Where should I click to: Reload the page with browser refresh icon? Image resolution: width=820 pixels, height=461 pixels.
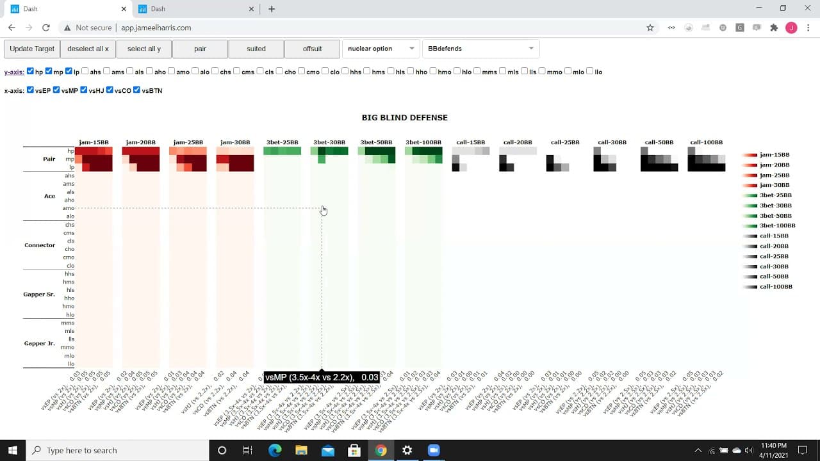tap(45, 28)
